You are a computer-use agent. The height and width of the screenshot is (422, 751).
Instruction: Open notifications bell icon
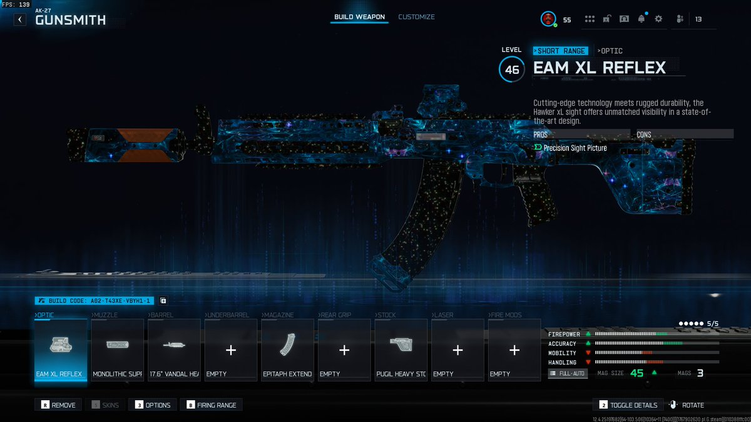(641, 19)
